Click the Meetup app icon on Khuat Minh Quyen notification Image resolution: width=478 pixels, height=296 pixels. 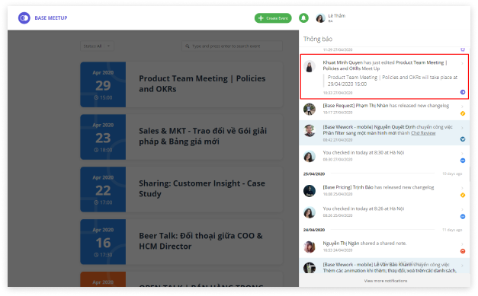[463, 92]
